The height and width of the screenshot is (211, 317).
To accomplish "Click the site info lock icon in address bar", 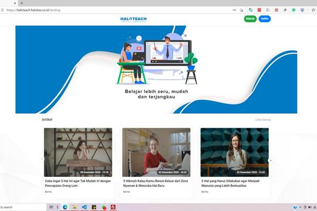I will tap(2, 10).
